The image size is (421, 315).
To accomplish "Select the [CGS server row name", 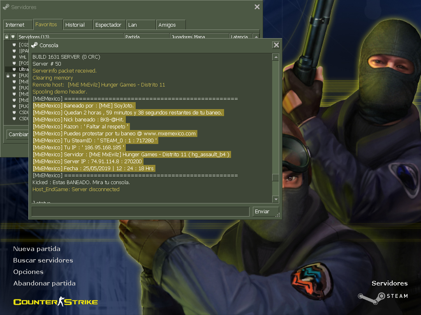I will pos(23,44).
